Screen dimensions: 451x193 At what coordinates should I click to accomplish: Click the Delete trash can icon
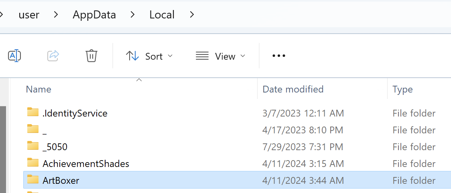coord(91,56)
